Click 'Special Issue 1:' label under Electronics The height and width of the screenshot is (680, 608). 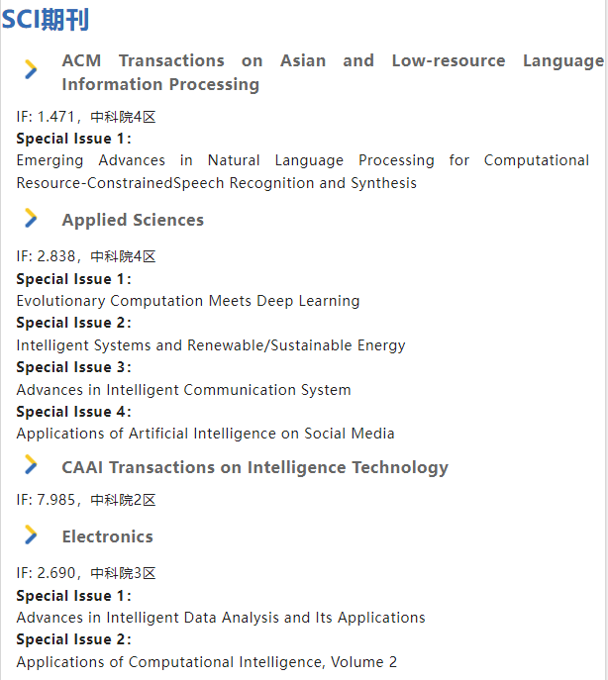pyautogui.click(x=74, y=596)
